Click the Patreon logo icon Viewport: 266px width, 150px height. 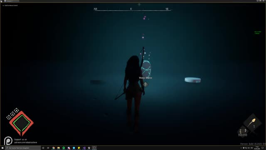(x=8, y=141)
